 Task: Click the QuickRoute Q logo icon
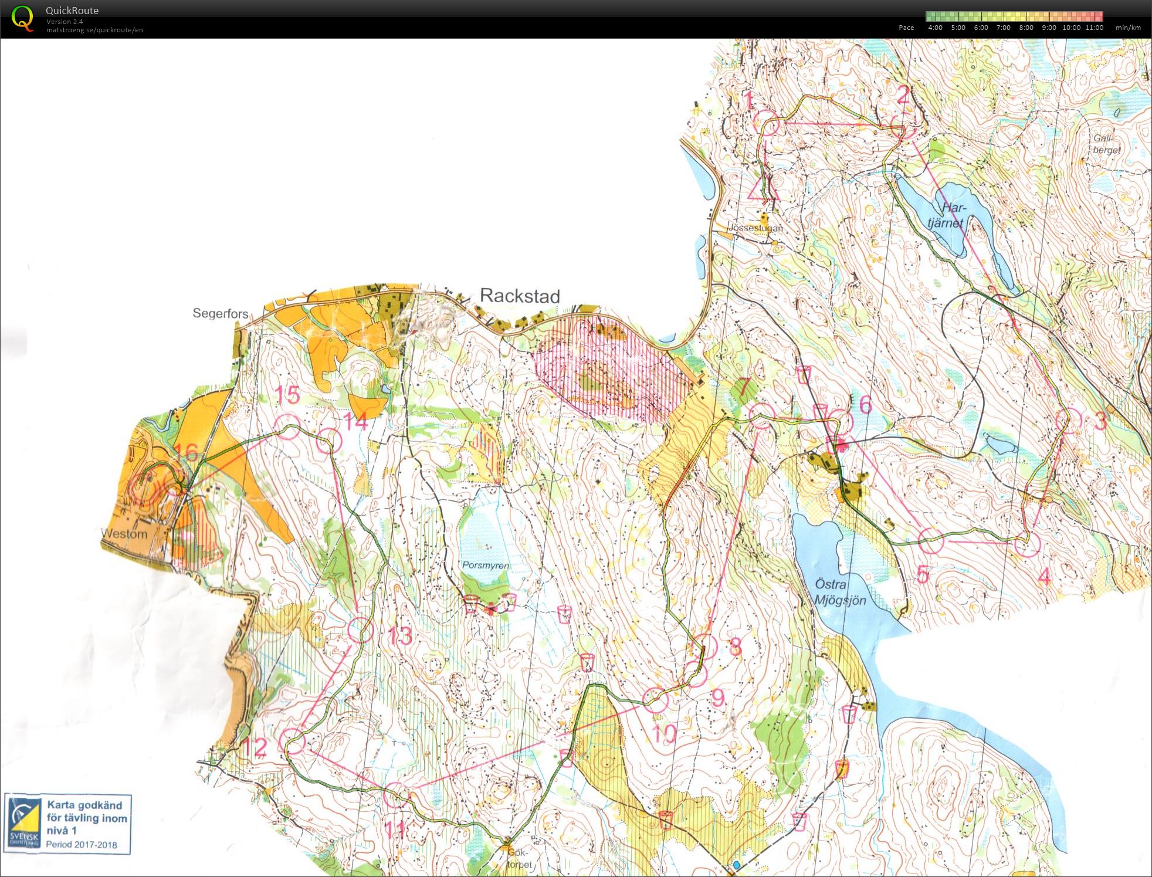[x=22, y=18]
